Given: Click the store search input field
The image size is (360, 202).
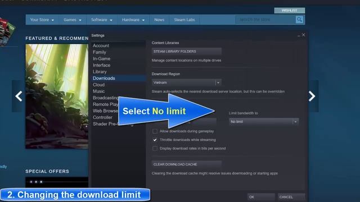Looking at the screenshot, I should click(265, 20).
